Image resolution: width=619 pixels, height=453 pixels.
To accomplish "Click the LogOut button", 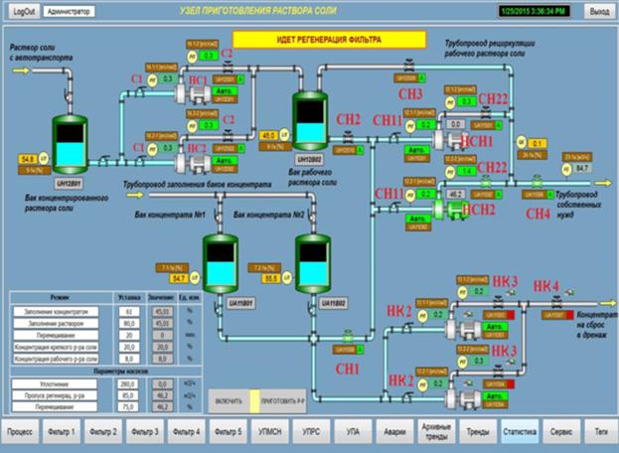I will click(x=24, y=12).
